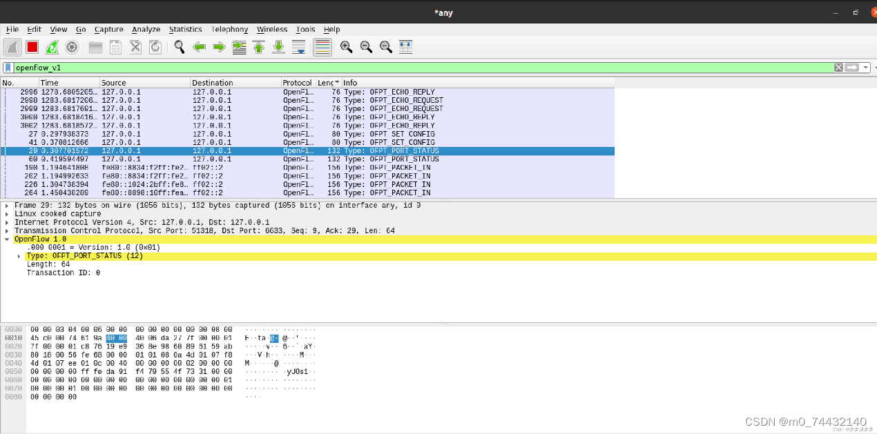
Task: Toggle packet colorization
Action: point(322,47)
